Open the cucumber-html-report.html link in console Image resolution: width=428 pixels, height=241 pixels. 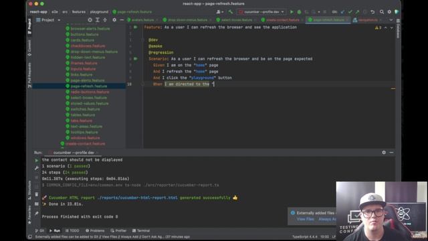137,197
